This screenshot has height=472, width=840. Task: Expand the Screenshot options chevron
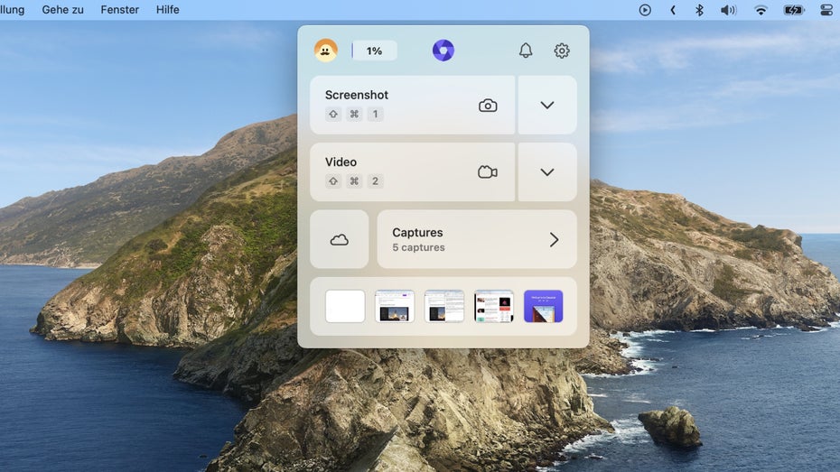547,106
